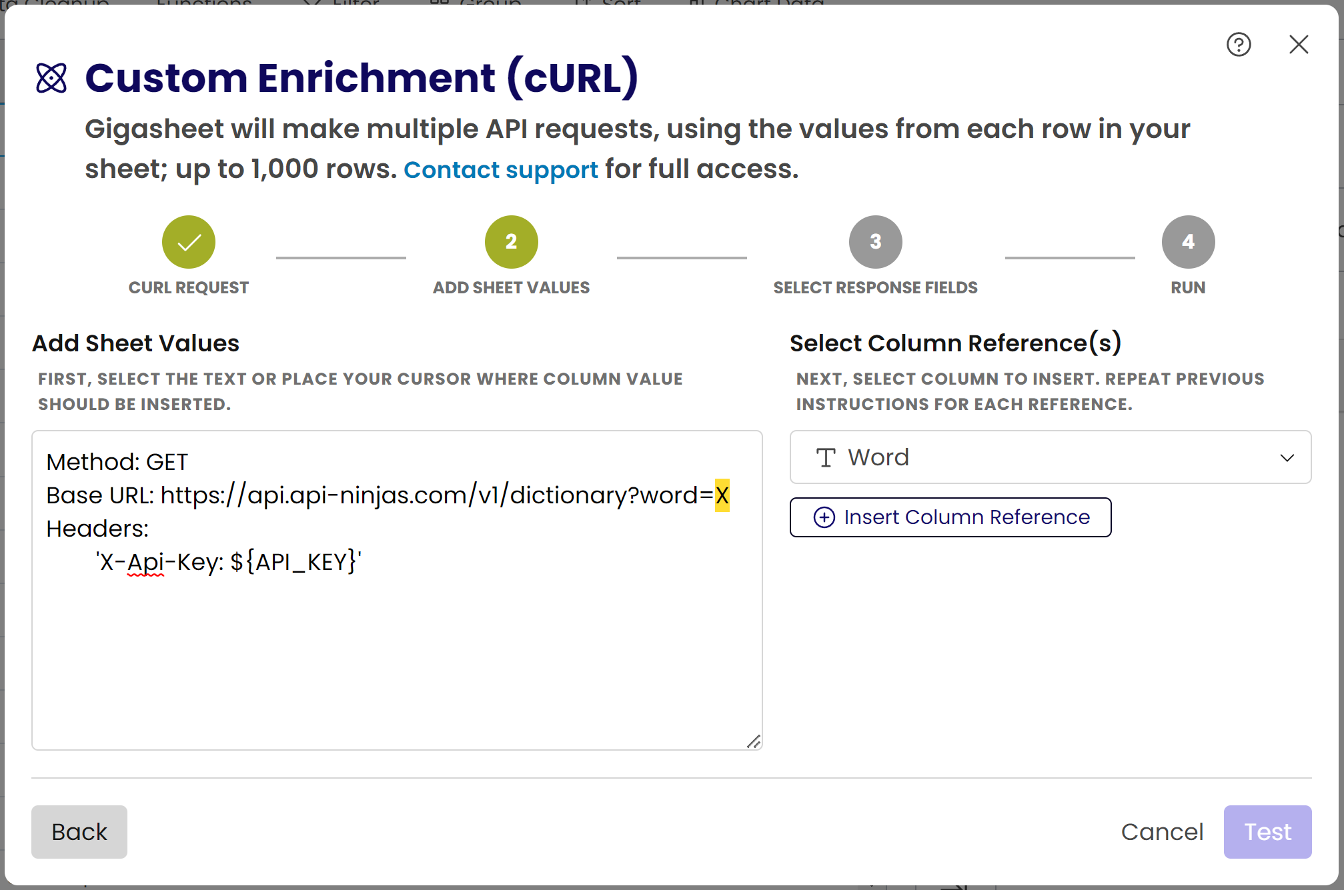Click the completed CURL REQUEST checkmark circle
Image resolution: width=1344 pixels, height=890 pixels.
pos(189,242)
